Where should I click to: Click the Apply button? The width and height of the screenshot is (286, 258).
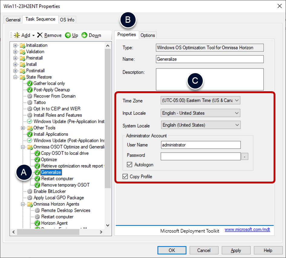pos(236,250)
